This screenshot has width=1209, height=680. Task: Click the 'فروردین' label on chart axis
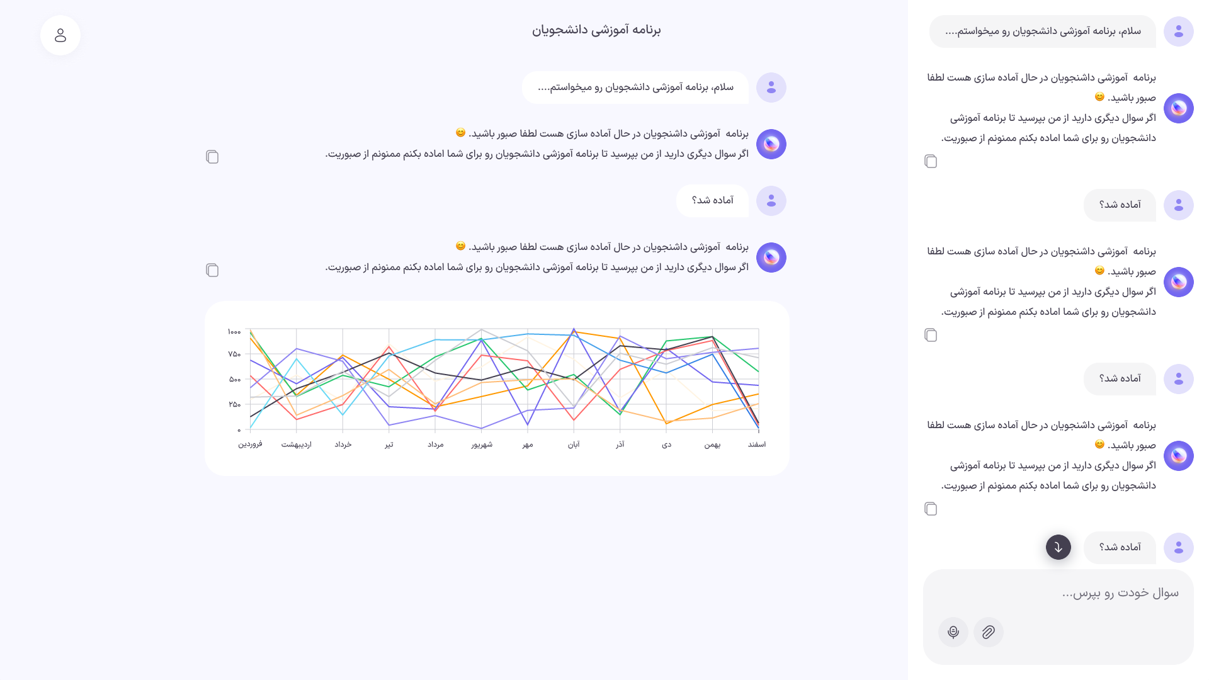[x=250, y=445]
